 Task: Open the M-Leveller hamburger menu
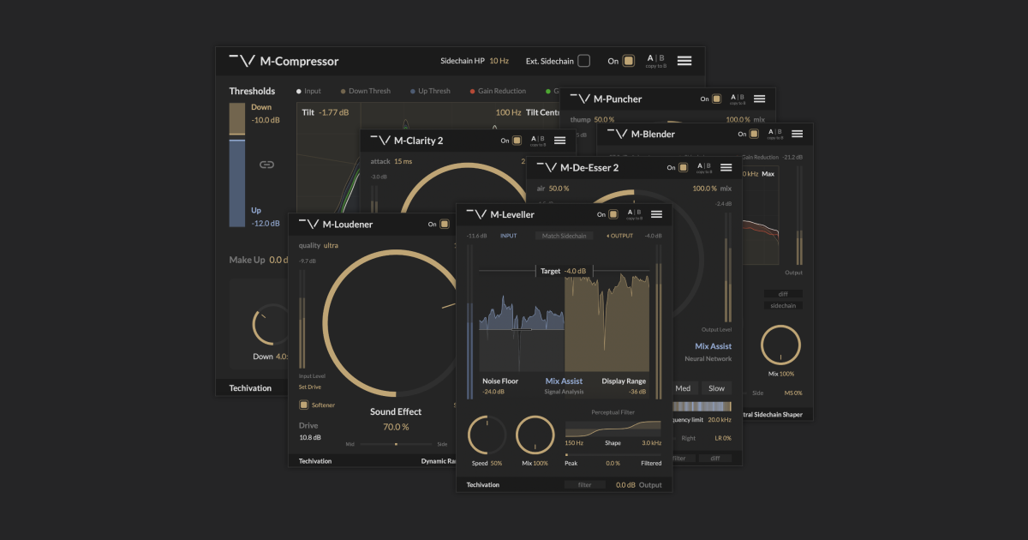tap(656, 214)
